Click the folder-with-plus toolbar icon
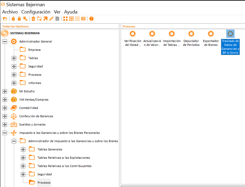Viewport: 245px width, 187px height. (x=39, y=19)
